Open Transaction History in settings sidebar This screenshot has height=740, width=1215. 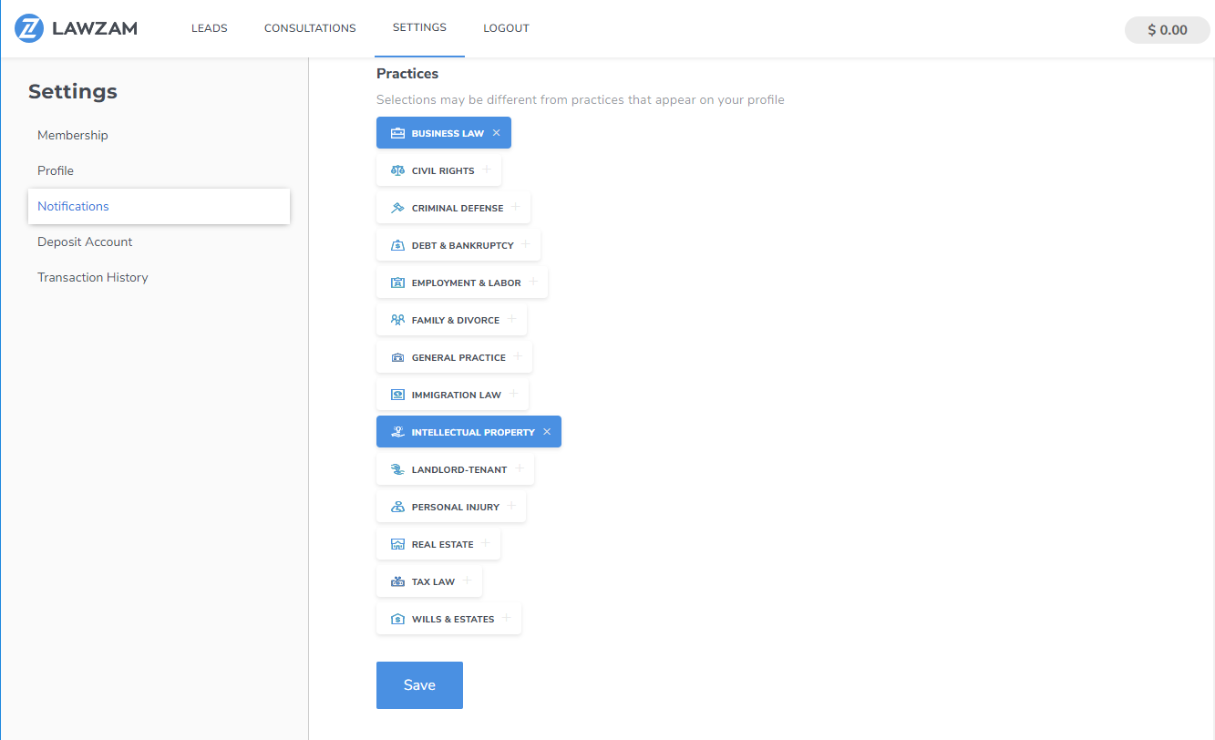(93, 277)
